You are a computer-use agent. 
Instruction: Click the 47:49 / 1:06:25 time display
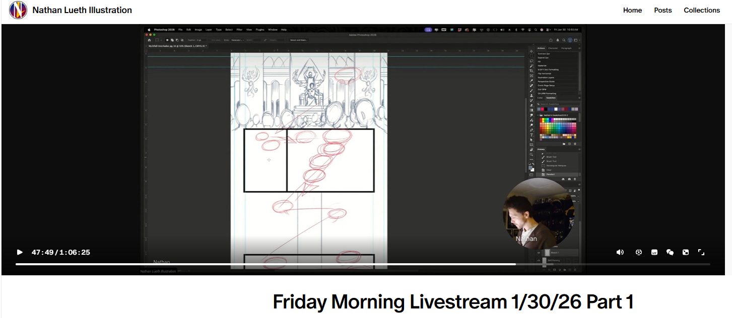(60, 252)
